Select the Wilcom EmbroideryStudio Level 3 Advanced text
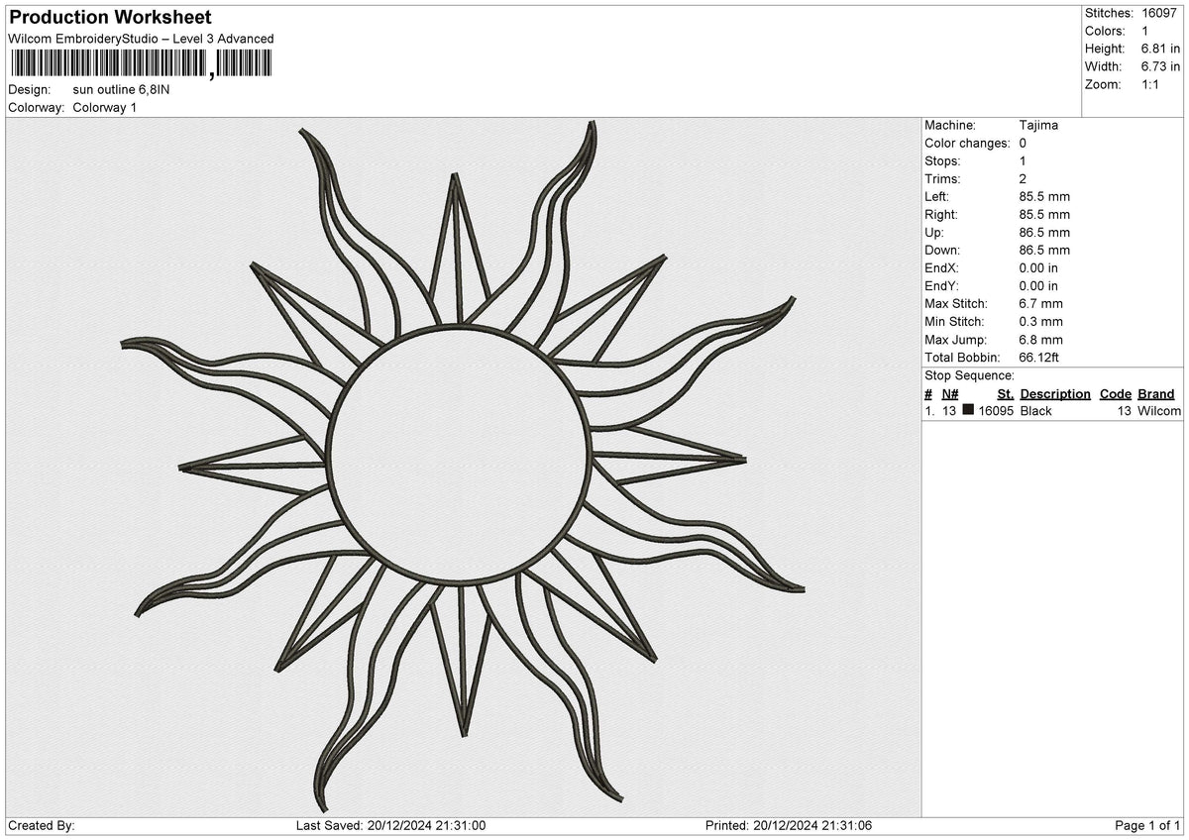This screenshot has height=840, width=1189. click(141, 39)
